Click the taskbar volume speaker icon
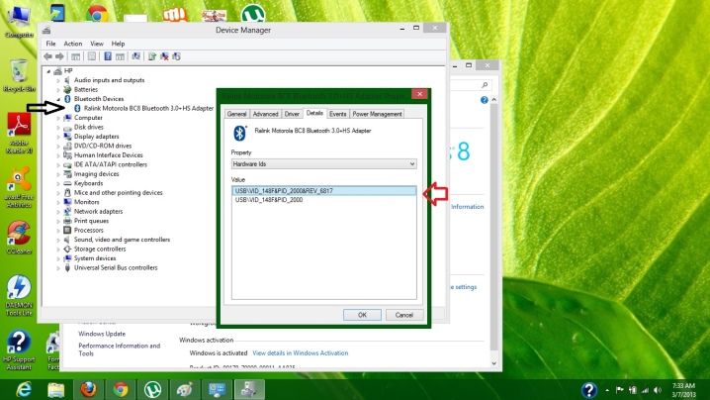This screenshot has width=710, height=400. (658, 390)
